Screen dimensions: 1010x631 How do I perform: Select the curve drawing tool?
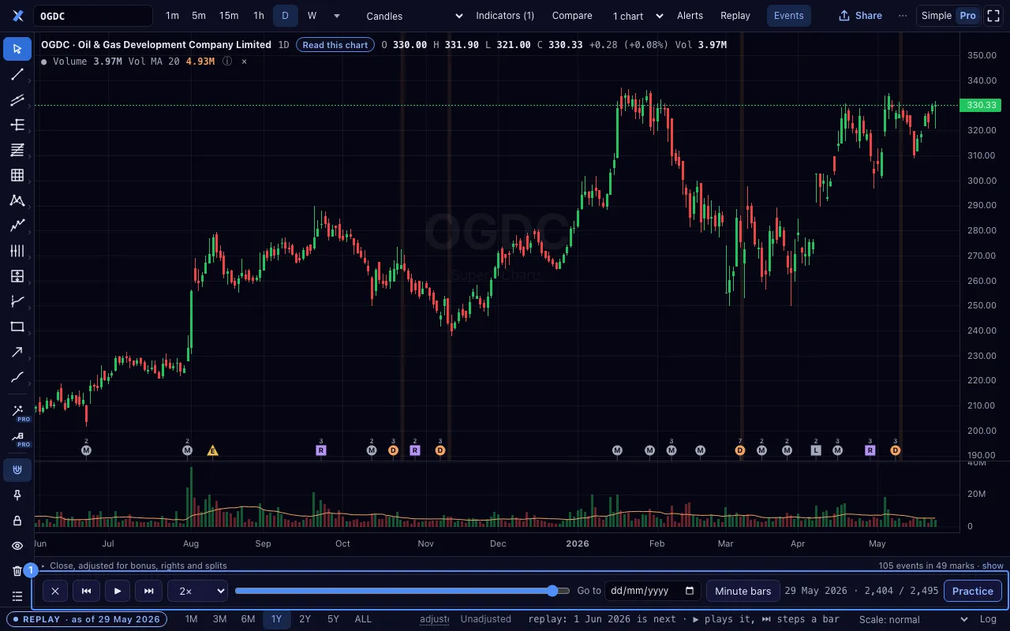(17, 377)
